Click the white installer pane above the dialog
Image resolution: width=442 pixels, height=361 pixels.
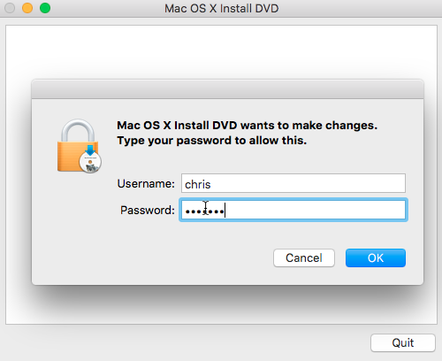[221, 51]
